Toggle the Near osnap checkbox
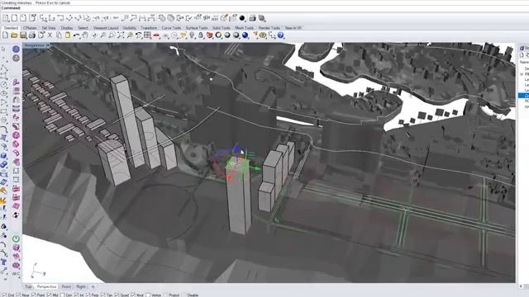Screen dimensions: 529x297 tap(18, 295)
